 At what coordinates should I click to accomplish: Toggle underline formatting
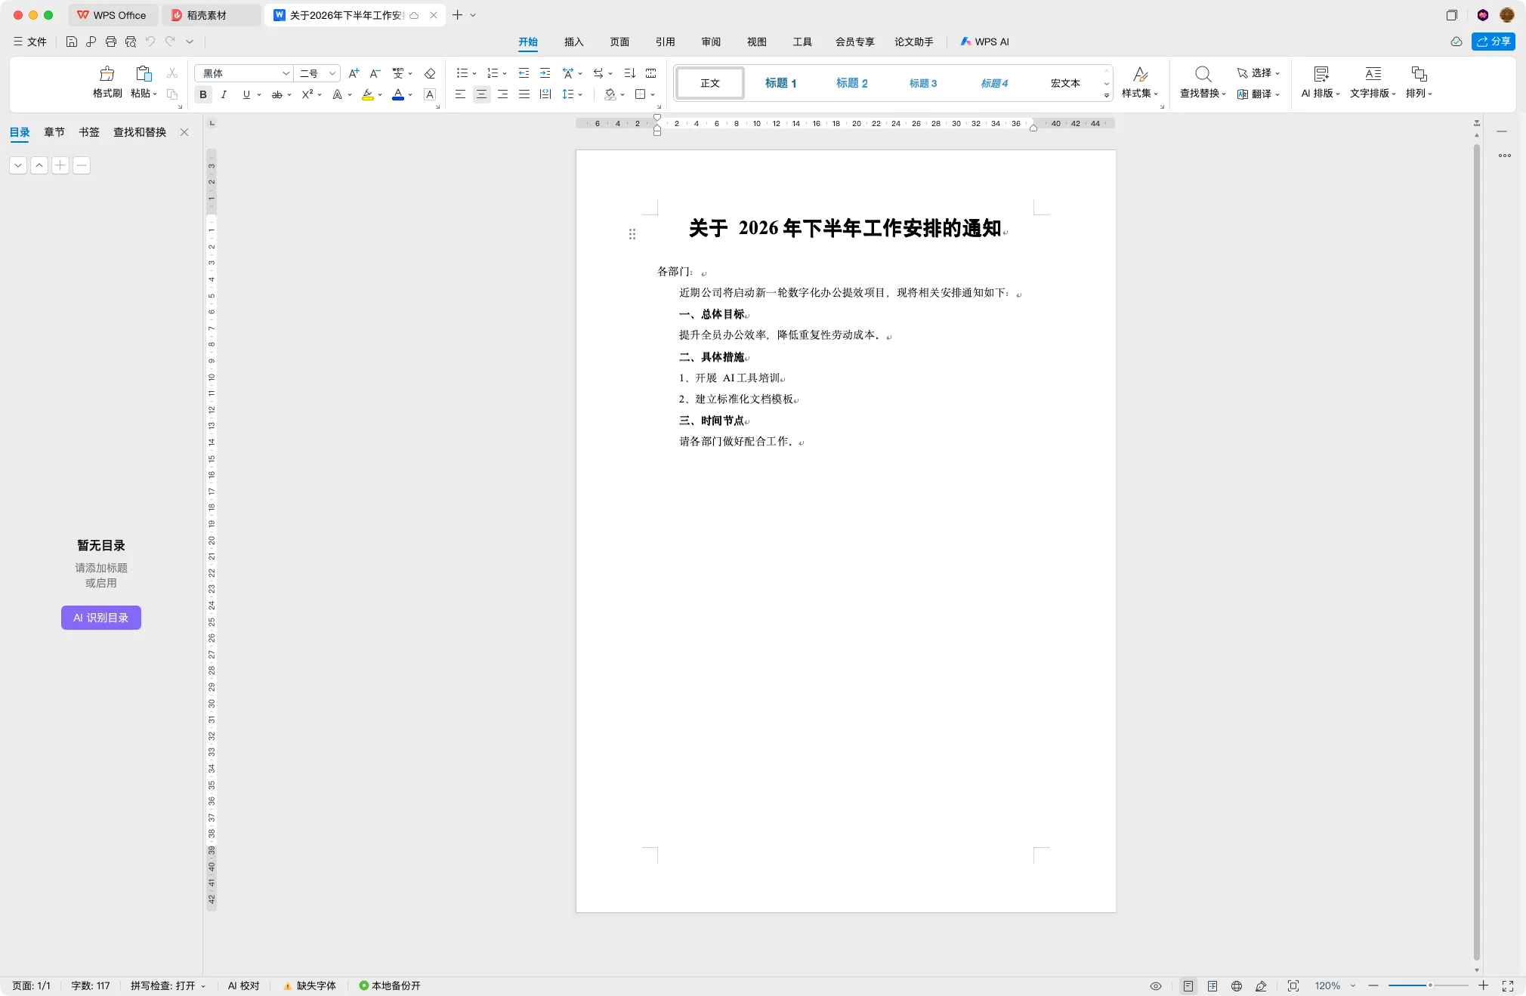coord(246,94)
